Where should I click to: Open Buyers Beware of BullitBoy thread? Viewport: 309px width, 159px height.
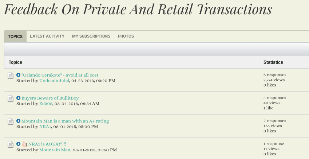pyautogui.click(x=50, y=98)
